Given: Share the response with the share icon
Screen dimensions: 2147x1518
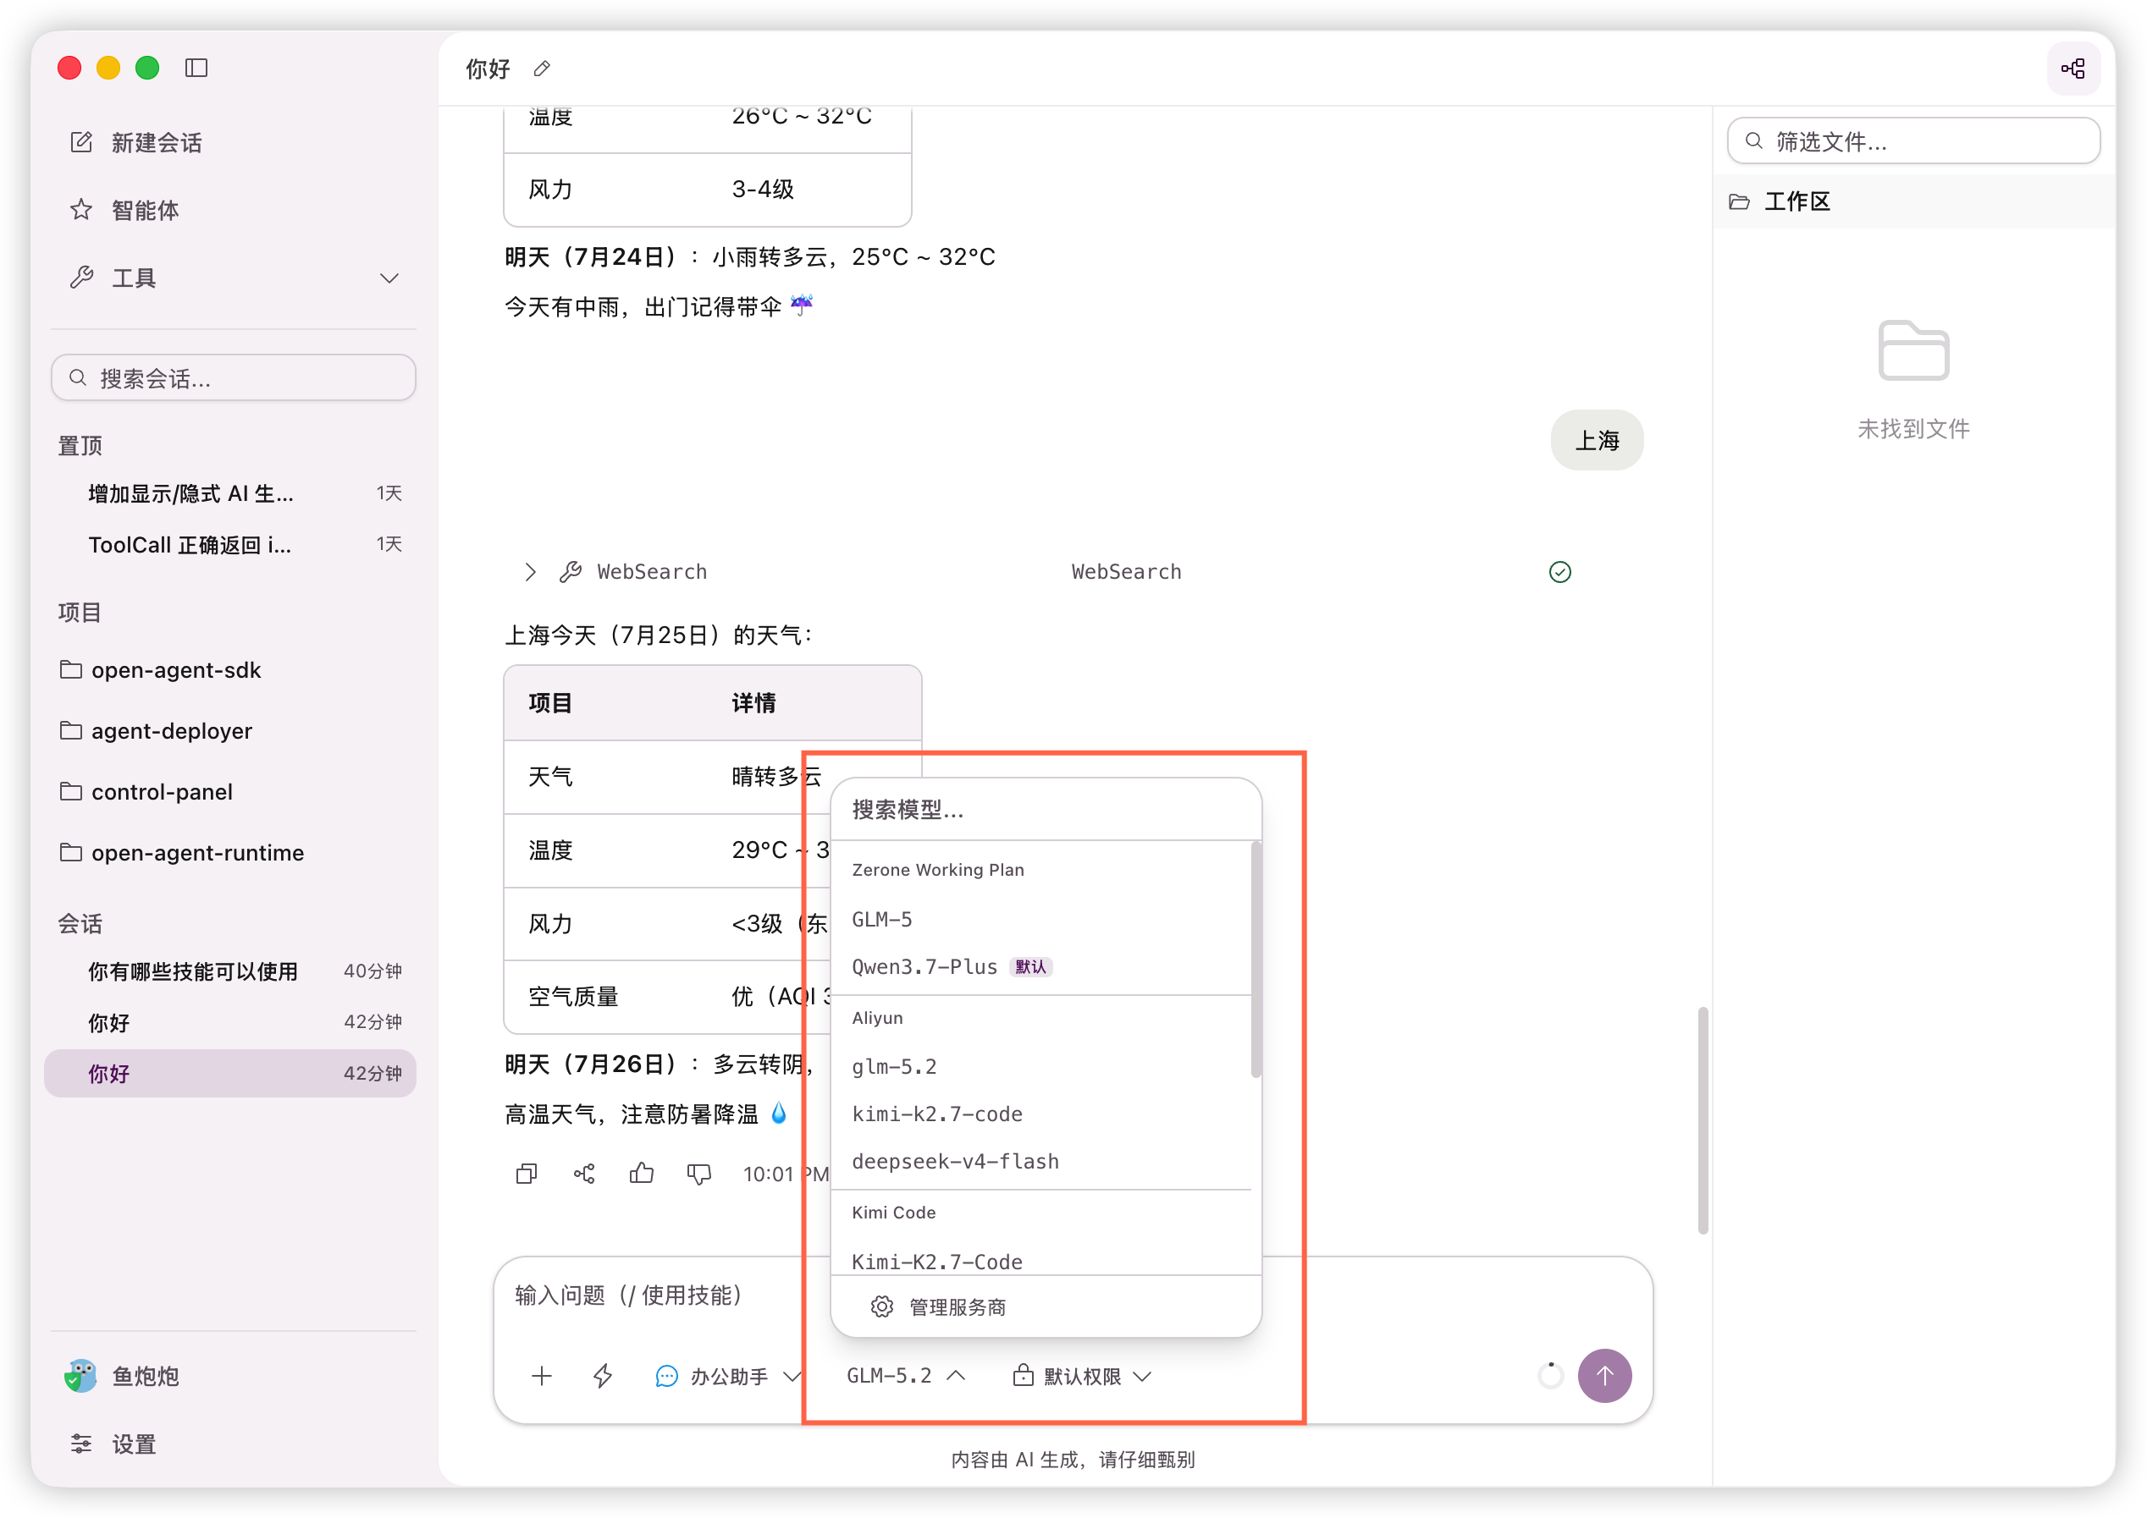Looking at the screenshot, I should coord(584,1173).
